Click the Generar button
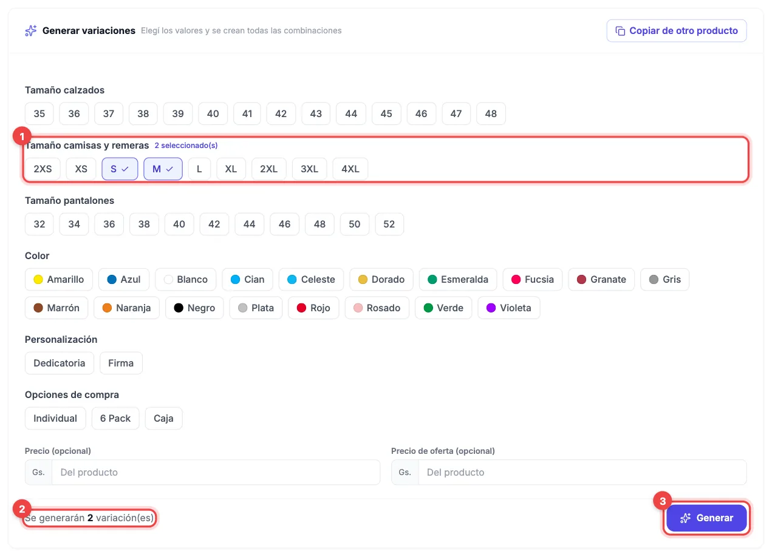The width and height of the screenshot is (772, 557). point(706,518)
